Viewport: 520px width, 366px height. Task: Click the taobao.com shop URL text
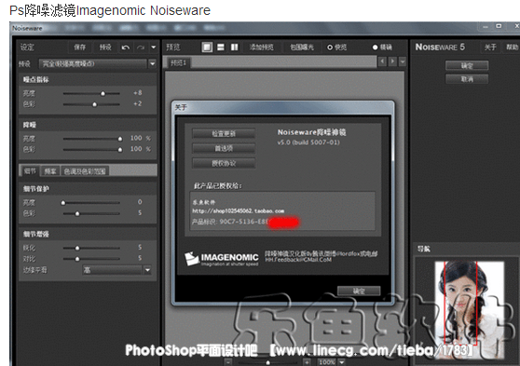pyautogui.click(x=239, y=210)
